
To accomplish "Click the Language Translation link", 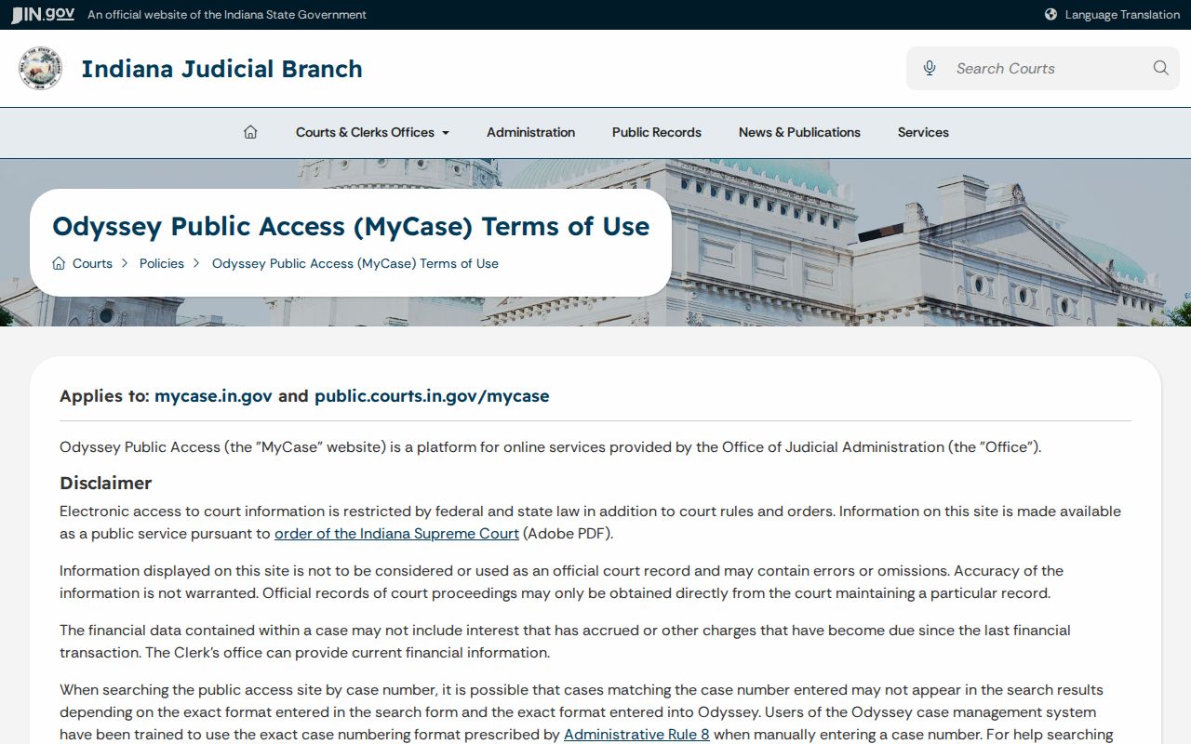I will 1122,15.
